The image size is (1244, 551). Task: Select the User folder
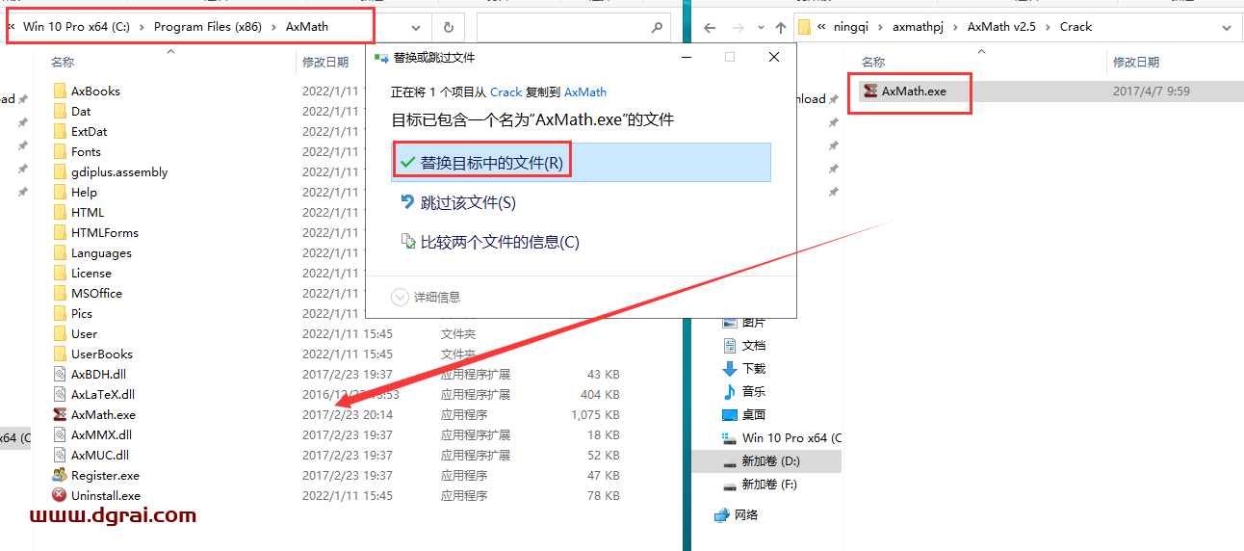(84, 333)
